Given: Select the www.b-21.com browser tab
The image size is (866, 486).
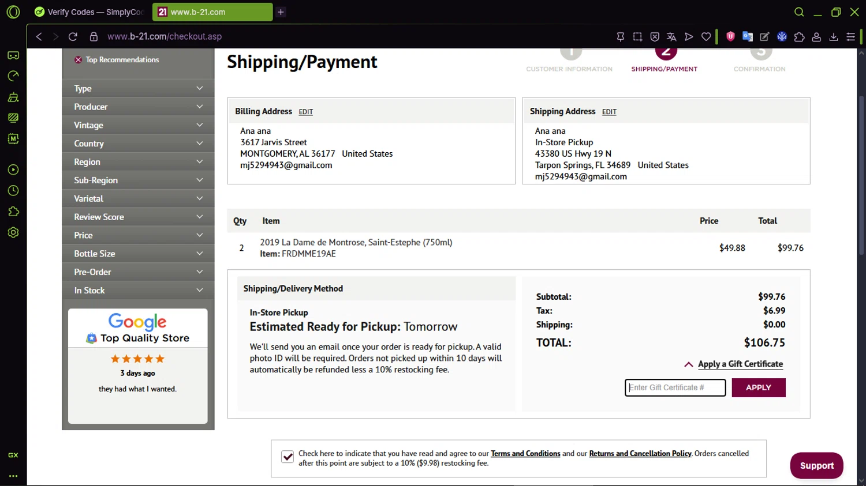Looking at the screenshot, I should (212, 12).
